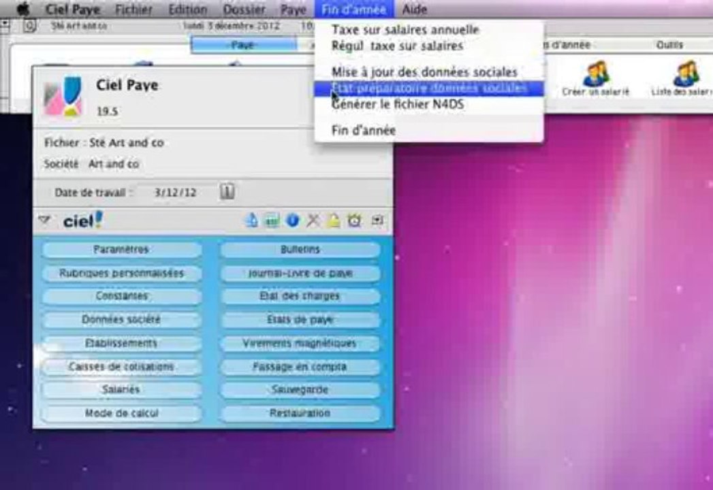
Task: Click the small icon left of Sté art and co
Action: 29,26
